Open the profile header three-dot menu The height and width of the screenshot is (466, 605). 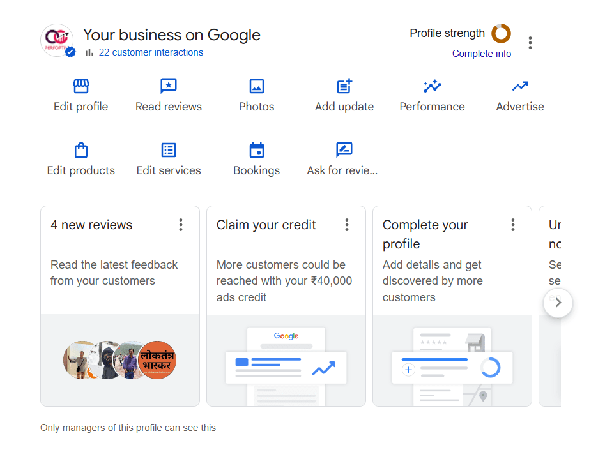click(530, 43)
